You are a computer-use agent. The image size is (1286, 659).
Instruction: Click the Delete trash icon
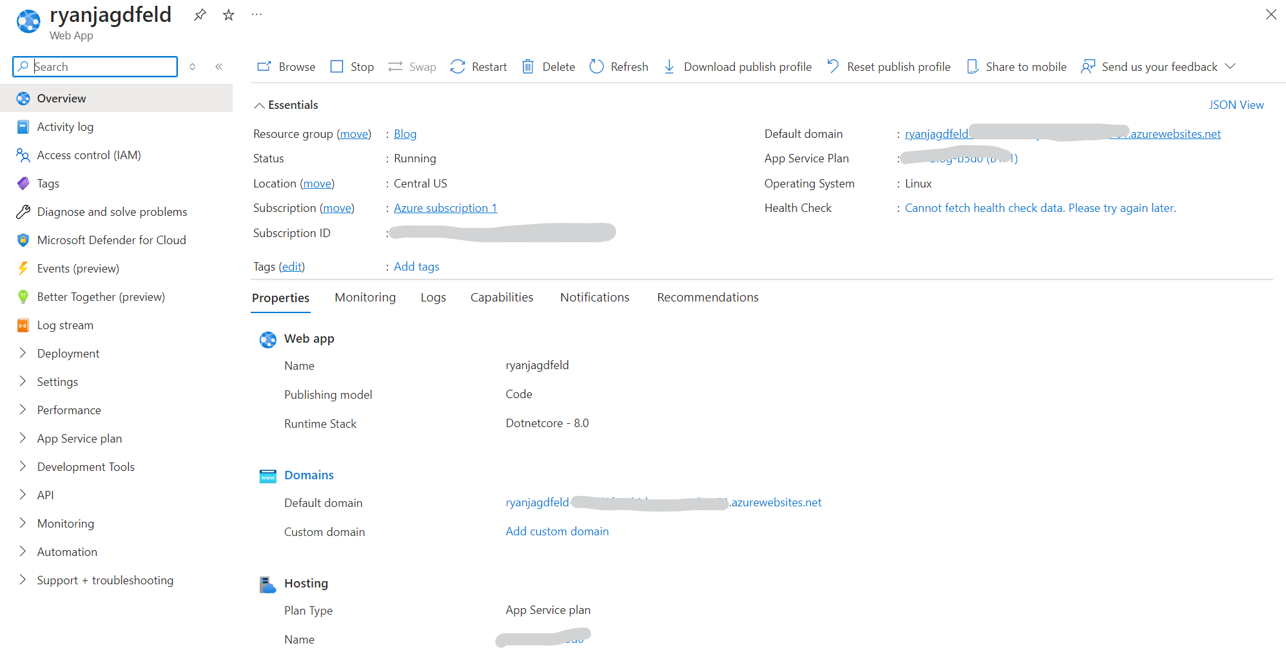pyautogui.click(x=528, y=66)
